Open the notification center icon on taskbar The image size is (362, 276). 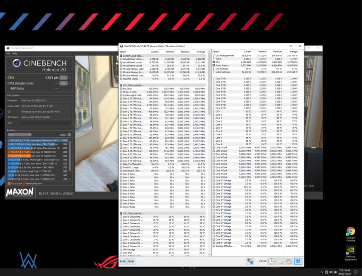(356, 272)
